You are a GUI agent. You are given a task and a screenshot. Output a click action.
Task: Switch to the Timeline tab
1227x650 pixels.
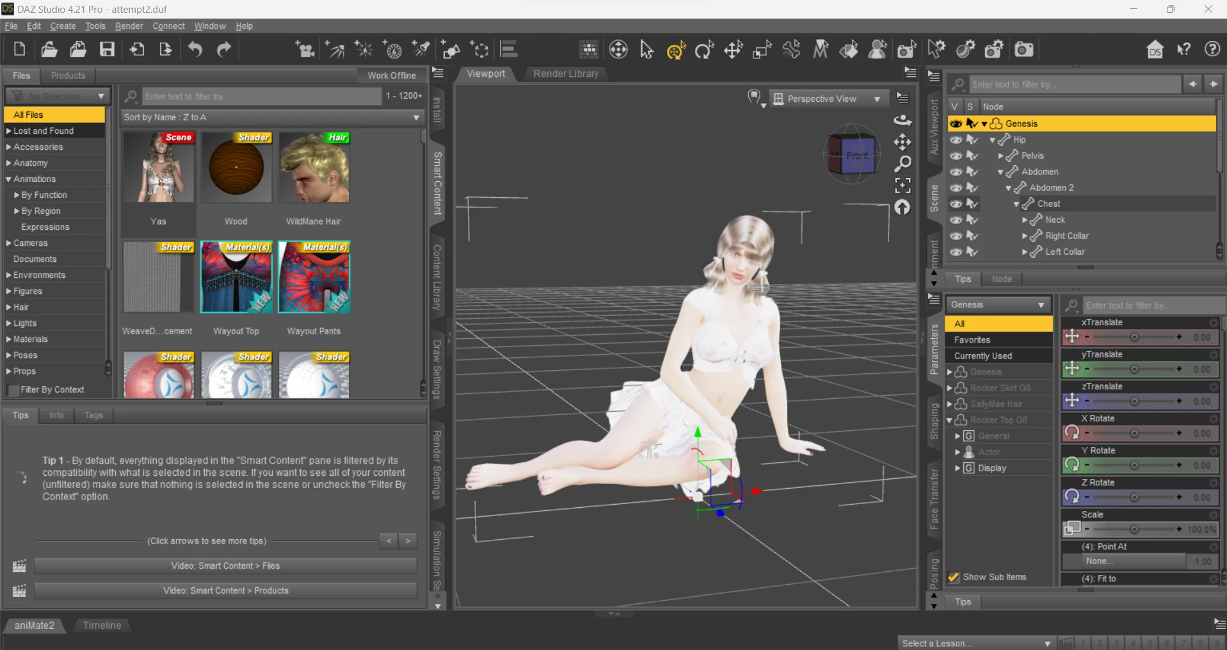[102, 626]
